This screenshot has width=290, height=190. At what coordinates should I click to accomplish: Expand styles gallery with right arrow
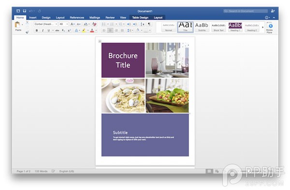(262, 27)
